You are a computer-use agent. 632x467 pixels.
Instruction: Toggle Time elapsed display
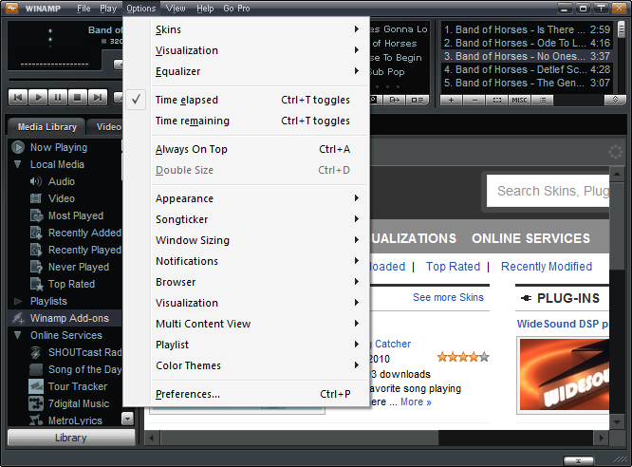click(246, 100)
